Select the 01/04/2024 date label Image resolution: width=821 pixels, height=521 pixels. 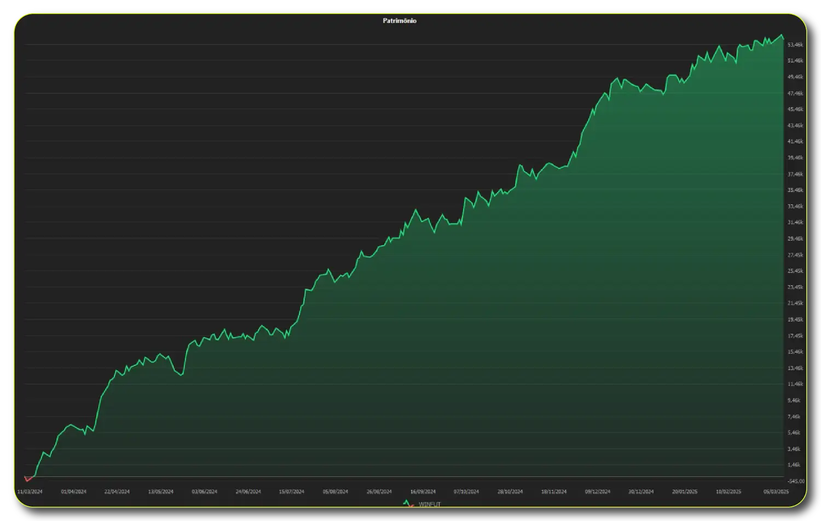pos(73,491)
